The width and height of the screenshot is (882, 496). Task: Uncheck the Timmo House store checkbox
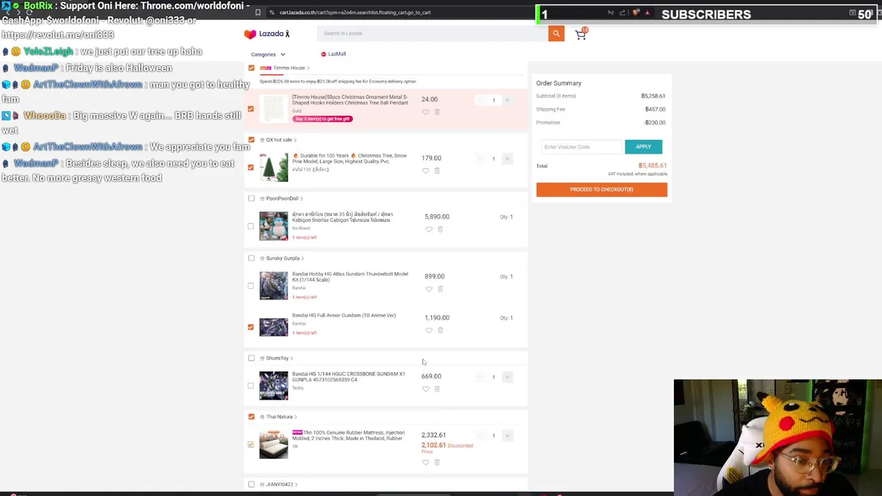252,68
